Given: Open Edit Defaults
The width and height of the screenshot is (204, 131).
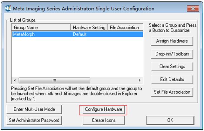Looking at the screenshot, I should click(x=172, y=79).
